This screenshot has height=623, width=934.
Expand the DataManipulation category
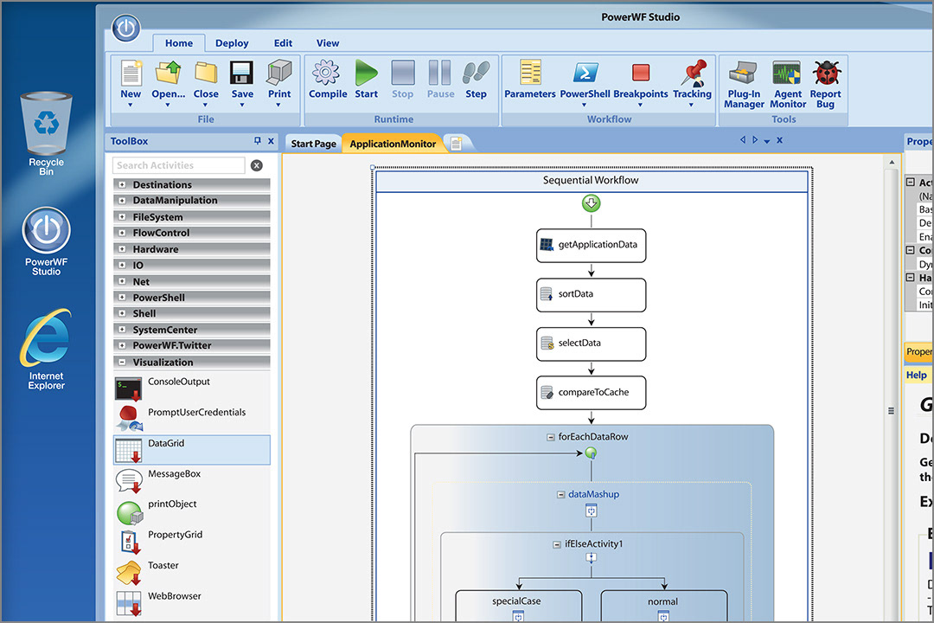pos(122,201)
